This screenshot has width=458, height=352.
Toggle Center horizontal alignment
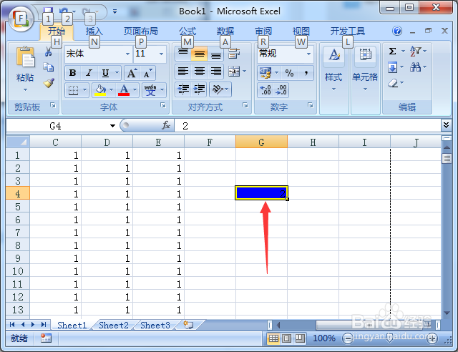(x=200, y=72)
